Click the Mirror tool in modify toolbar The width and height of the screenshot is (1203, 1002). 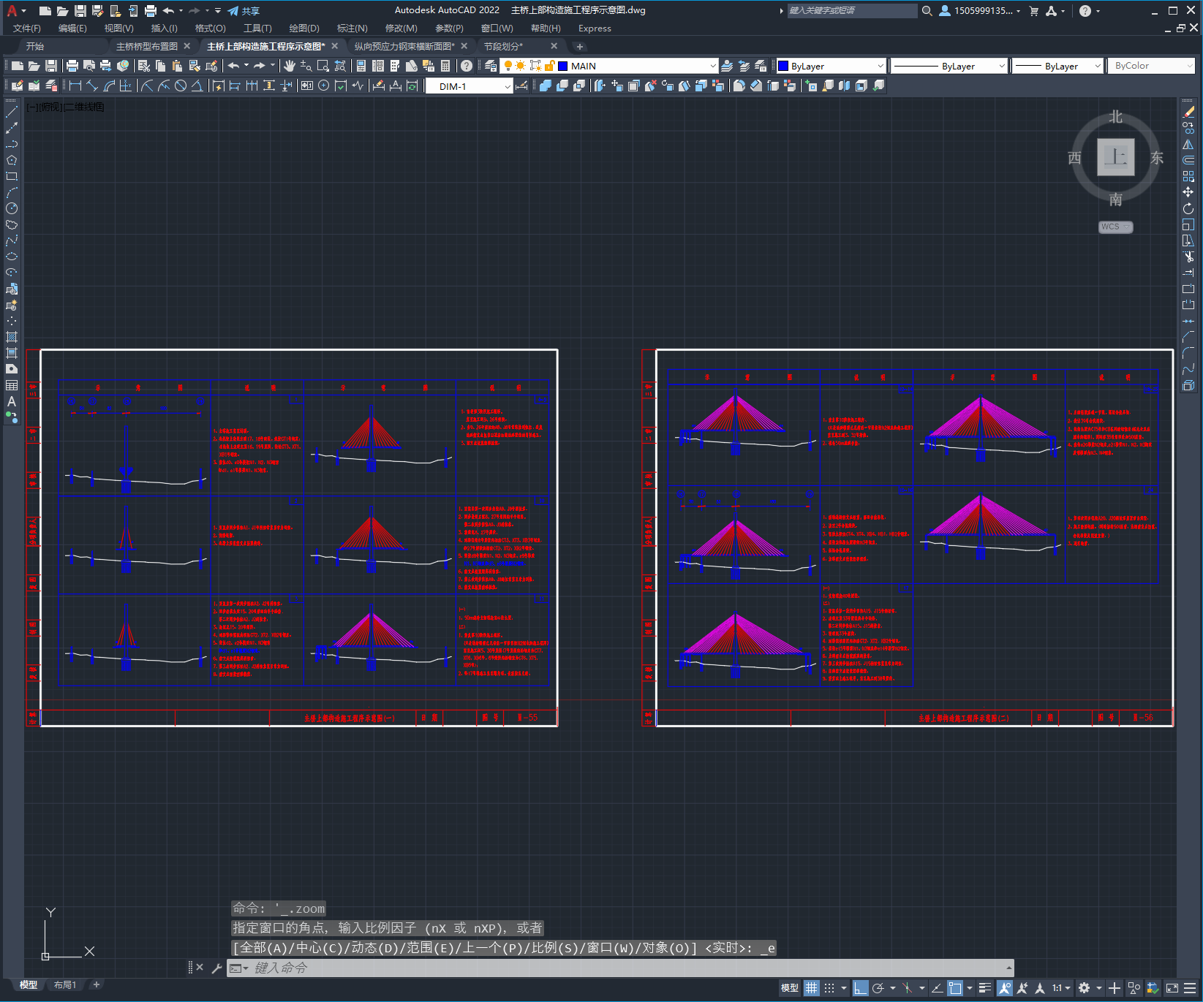click(1188, 144)
